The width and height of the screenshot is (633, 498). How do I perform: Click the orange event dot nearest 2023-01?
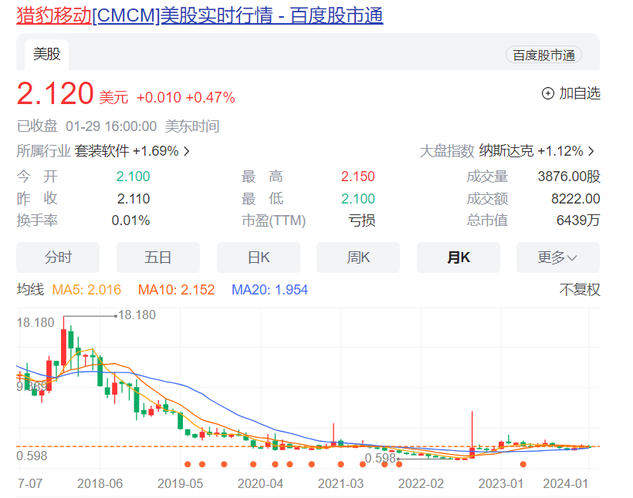(x=523, y=465)
